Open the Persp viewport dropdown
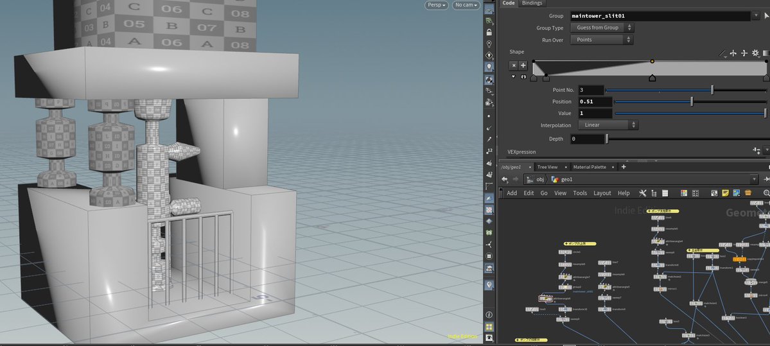The width and height of the screenshot is (770, 346). click(x=437, y=5)
